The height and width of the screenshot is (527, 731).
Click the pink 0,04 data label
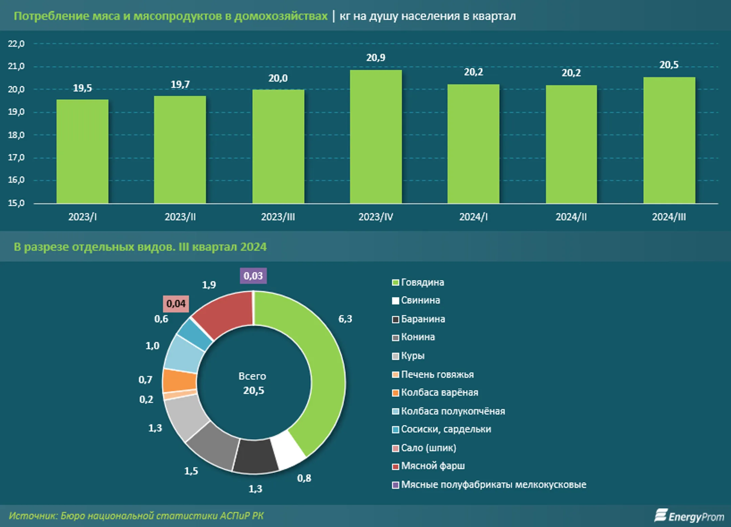click(176, 304)
